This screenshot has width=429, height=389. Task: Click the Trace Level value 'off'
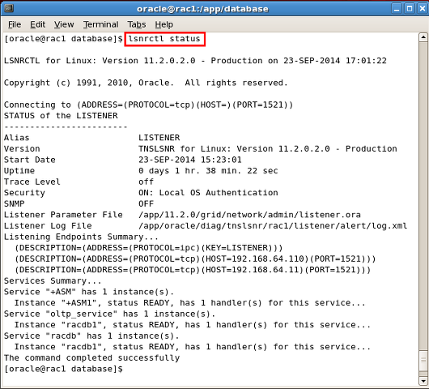[146, 182]
